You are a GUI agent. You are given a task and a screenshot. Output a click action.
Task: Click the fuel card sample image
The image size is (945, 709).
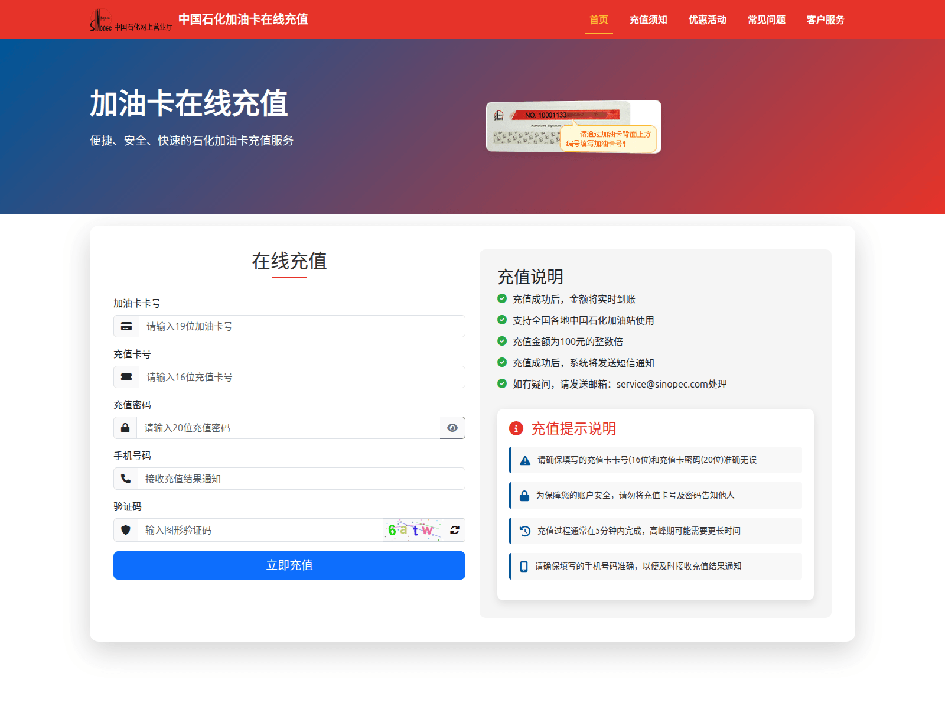573,126
